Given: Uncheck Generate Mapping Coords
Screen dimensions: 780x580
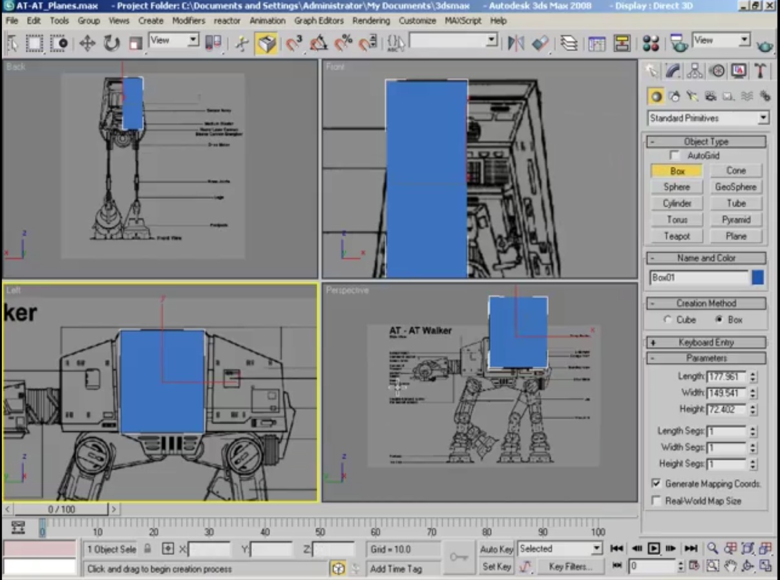Looking at the screenshot, I should (657, 484).
